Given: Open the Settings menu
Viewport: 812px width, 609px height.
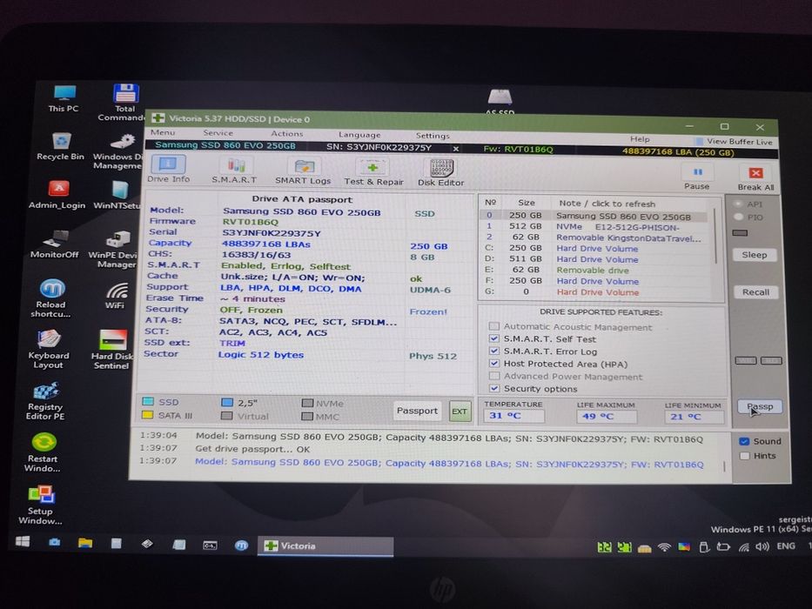Looking at the screenshot, I should (x=433, y=136).
